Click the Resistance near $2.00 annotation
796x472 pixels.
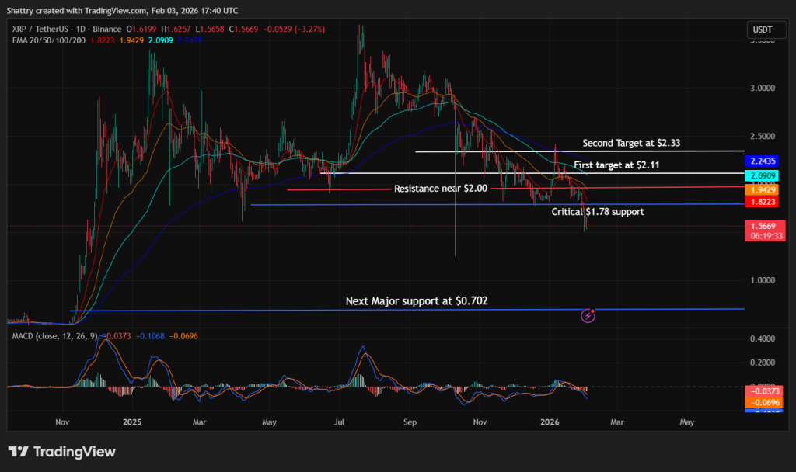pos(443,188)
